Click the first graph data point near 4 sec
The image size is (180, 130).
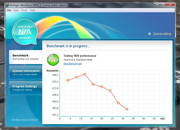coord(68,80)
